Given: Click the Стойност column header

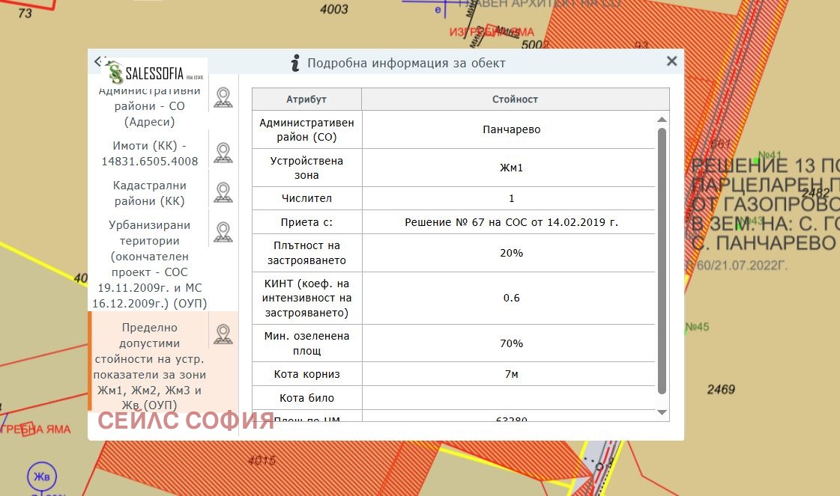Looking at the screenshot, I should point(515,99).
